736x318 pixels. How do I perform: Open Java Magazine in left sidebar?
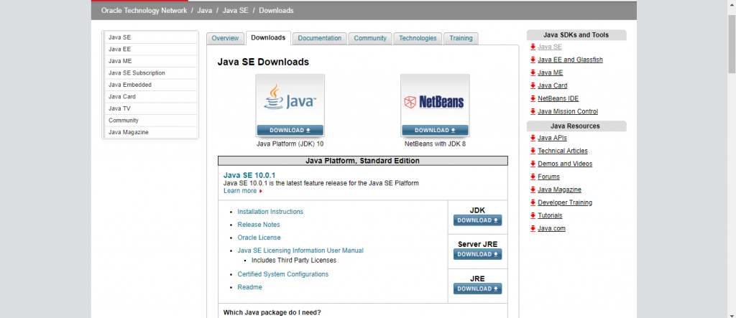click(x=150, y=132)
